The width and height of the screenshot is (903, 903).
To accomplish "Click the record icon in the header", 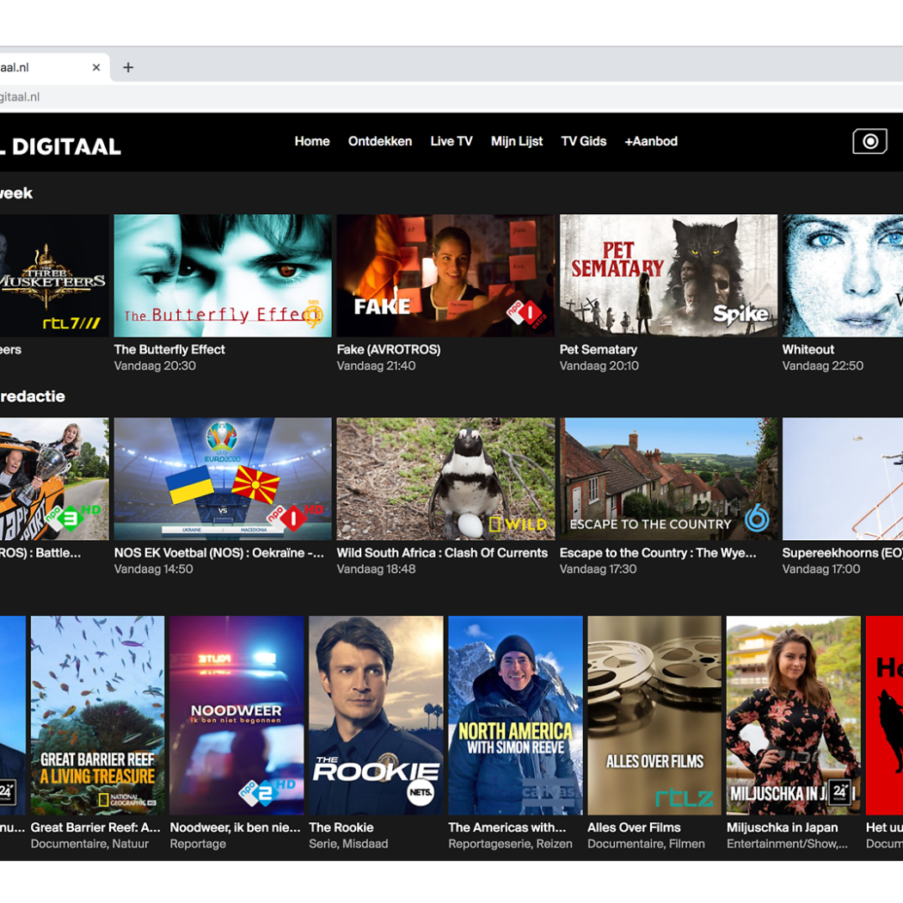I will (x=869, y=141).
